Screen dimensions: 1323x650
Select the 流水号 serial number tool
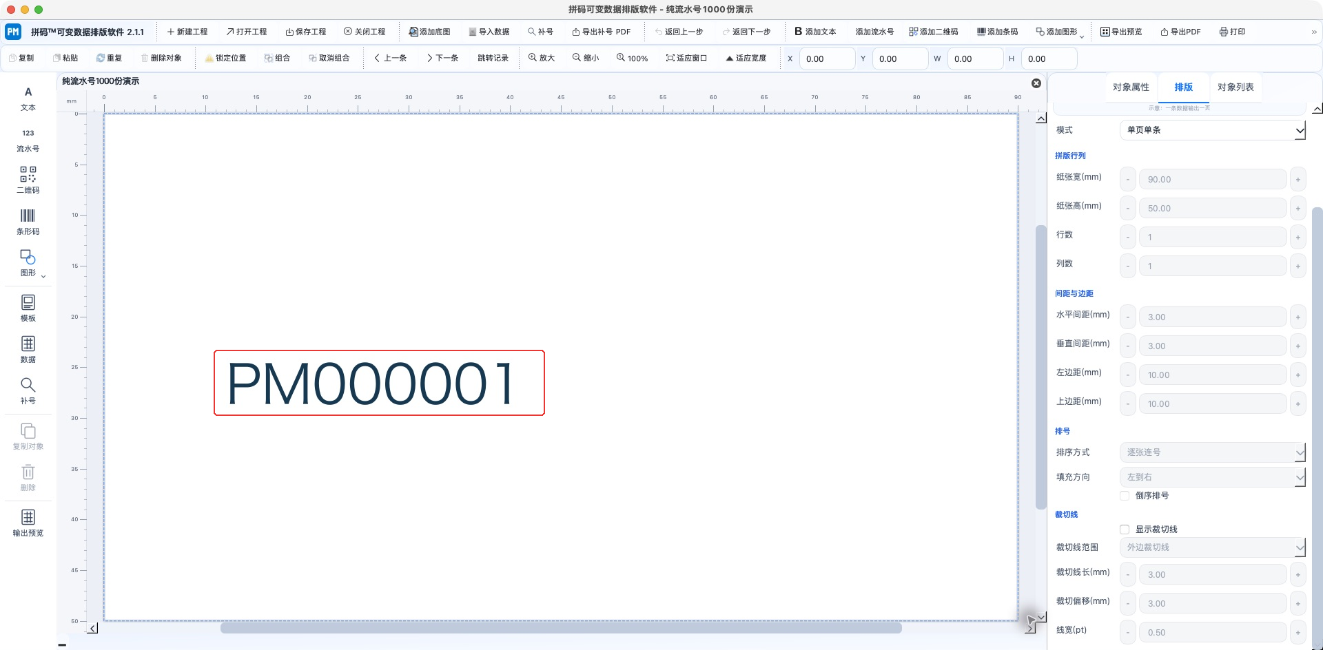[x=28, y=140]
